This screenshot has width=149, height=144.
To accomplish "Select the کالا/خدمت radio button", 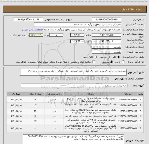I will 95,57.
